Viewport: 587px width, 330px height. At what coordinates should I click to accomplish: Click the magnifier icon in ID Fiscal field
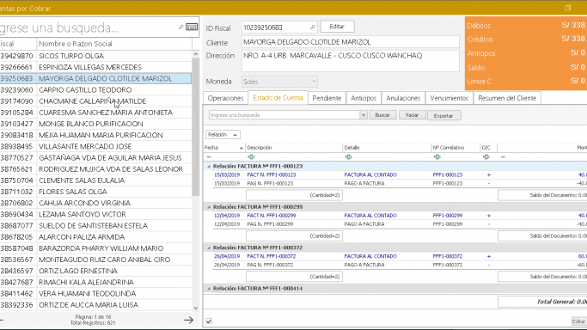(x=313, y=27)
